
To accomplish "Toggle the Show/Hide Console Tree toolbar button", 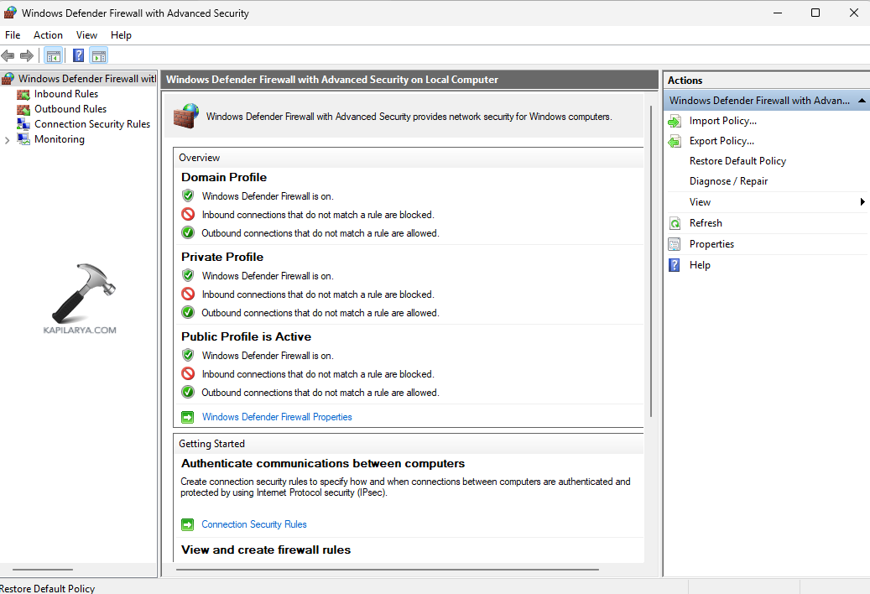I will pyautogui.click(x=53, y=56).
